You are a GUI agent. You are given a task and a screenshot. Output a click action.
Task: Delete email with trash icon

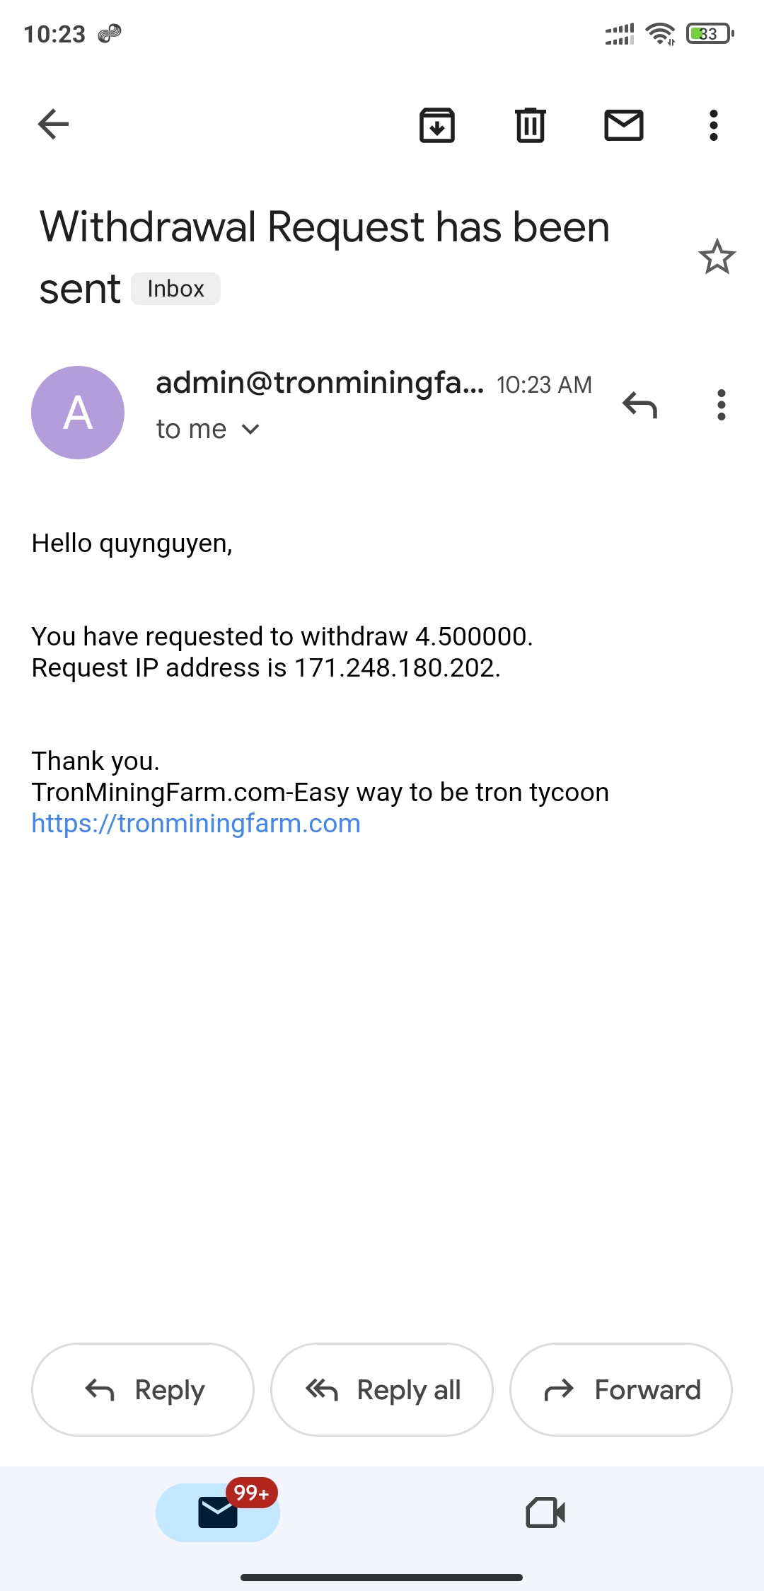coord(530,125)
